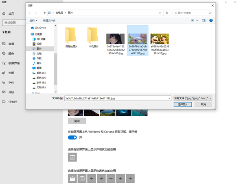Image resolution: width=239 pixels, height=184 pixels.
Task: Click the search magnifier icon in dialog
Action: click(x=210, y=13)
